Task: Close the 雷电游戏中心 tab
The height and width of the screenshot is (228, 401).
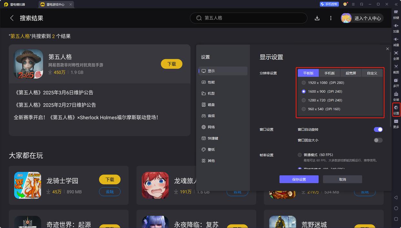Action: coord(71,5)
